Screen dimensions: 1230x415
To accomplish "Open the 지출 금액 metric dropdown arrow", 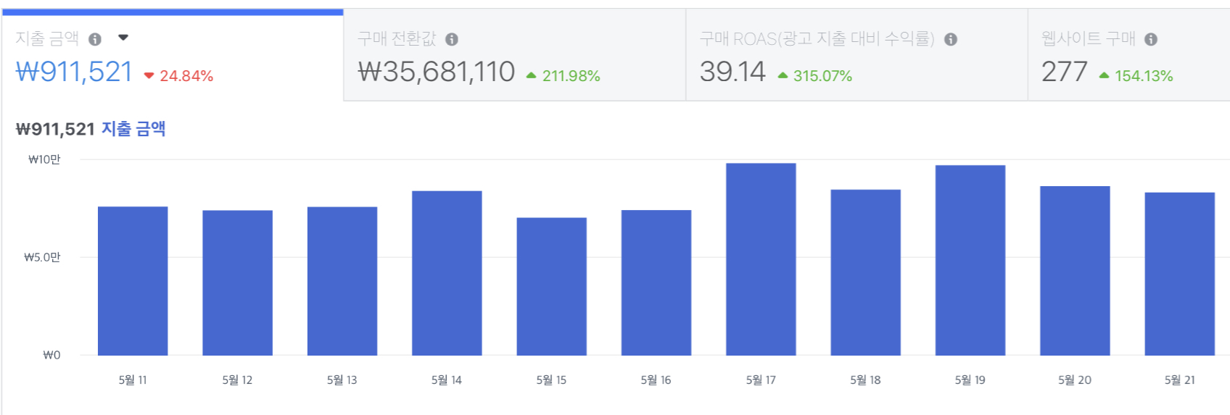I will [123, 38].
